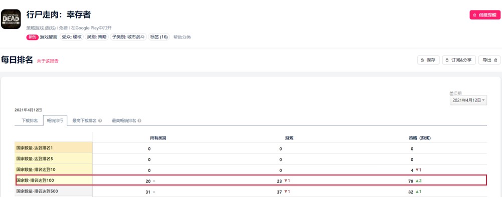
Task: Switch to the 下载排名 tab
Action: coord(30,120)
